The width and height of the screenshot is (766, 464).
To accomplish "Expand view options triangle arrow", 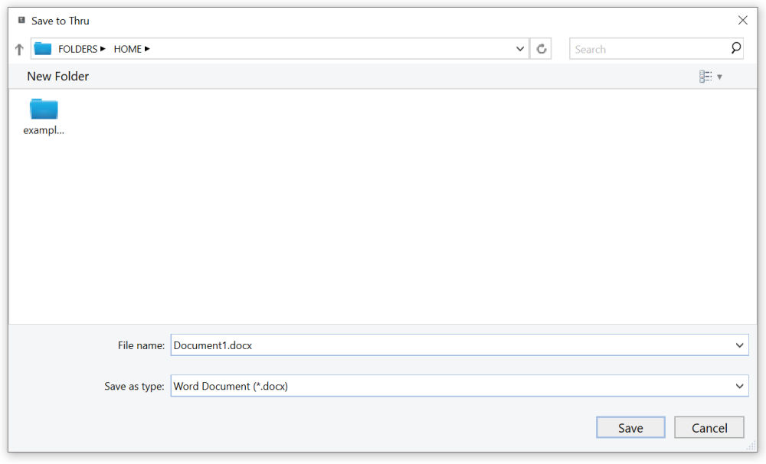I will 719,77.
